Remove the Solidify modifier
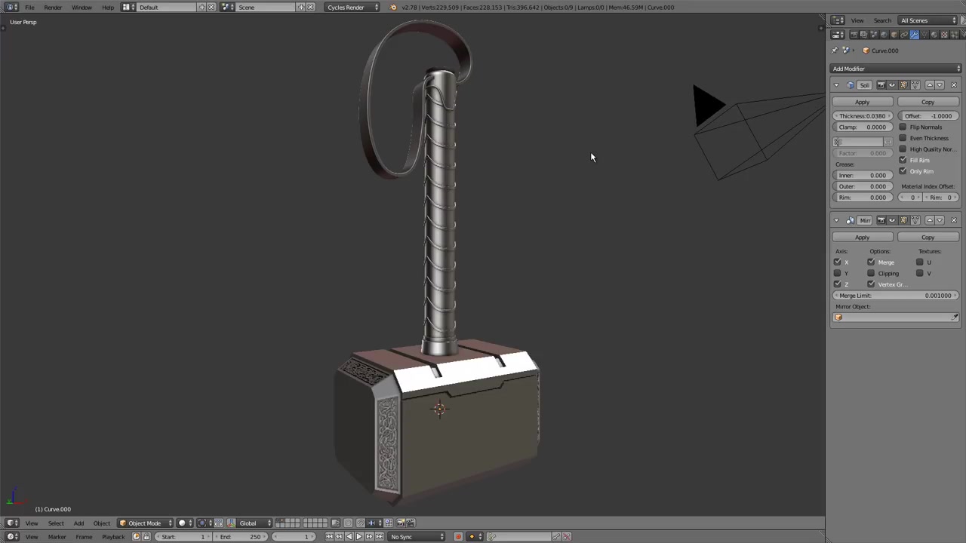Viewport: 966px width, 543px height. coord(954,85)
